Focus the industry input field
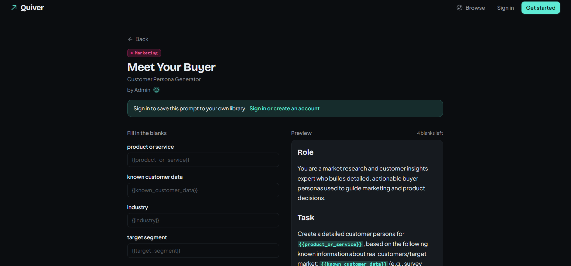Image resolution: width=571 pixels, height=266 pixels. pos(203,220)
